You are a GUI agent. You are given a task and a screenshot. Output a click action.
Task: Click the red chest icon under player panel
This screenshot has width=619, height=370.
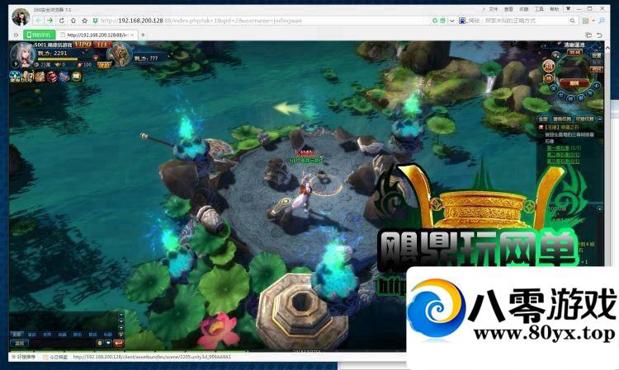click(52, 77)
